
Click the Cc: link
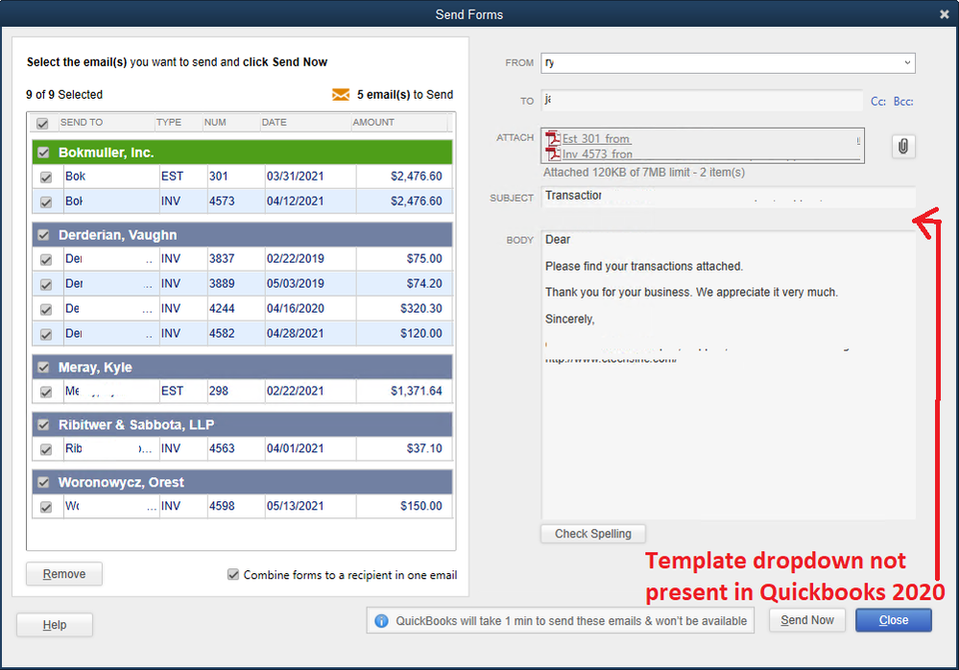pos(878,102)
